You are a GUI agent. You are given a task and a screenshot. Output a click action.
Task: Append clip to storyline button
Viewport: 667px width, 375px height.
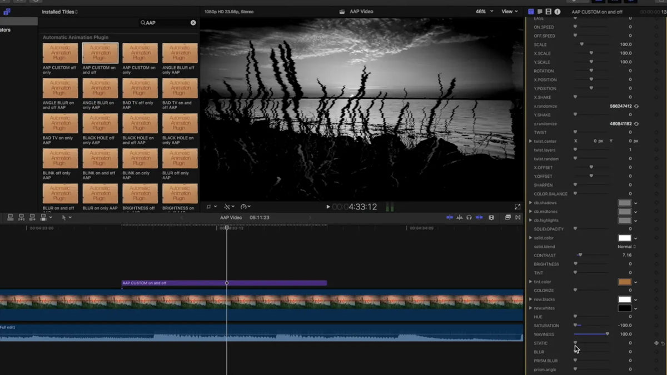pyautogui.click(x=33, y=217)
